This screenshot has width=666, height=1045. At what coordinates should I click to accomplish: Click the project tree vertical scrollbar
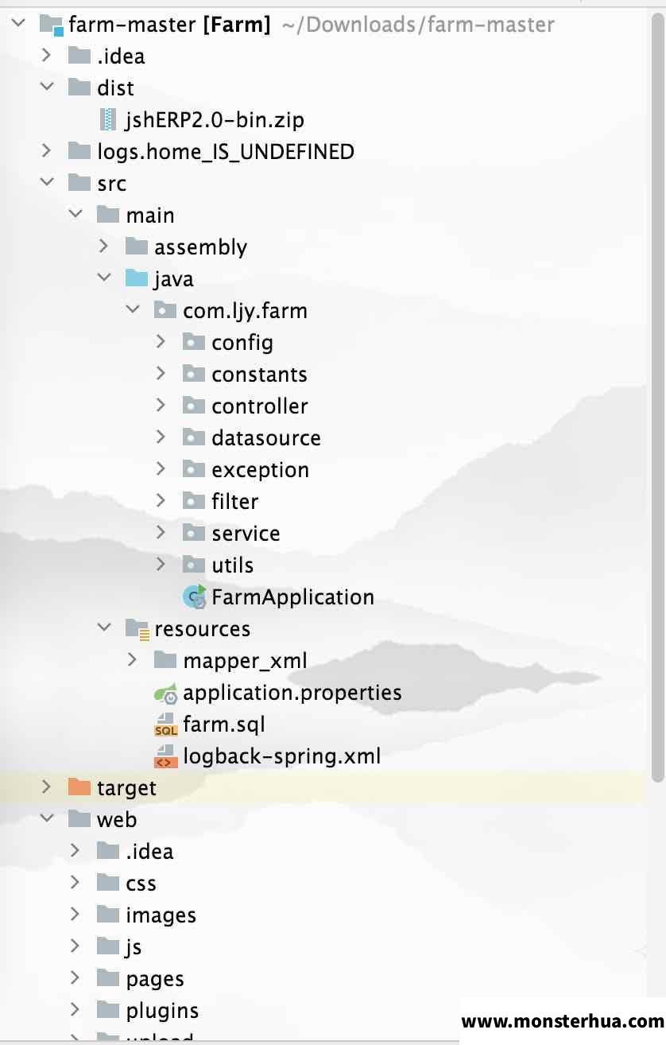point(657,398)
